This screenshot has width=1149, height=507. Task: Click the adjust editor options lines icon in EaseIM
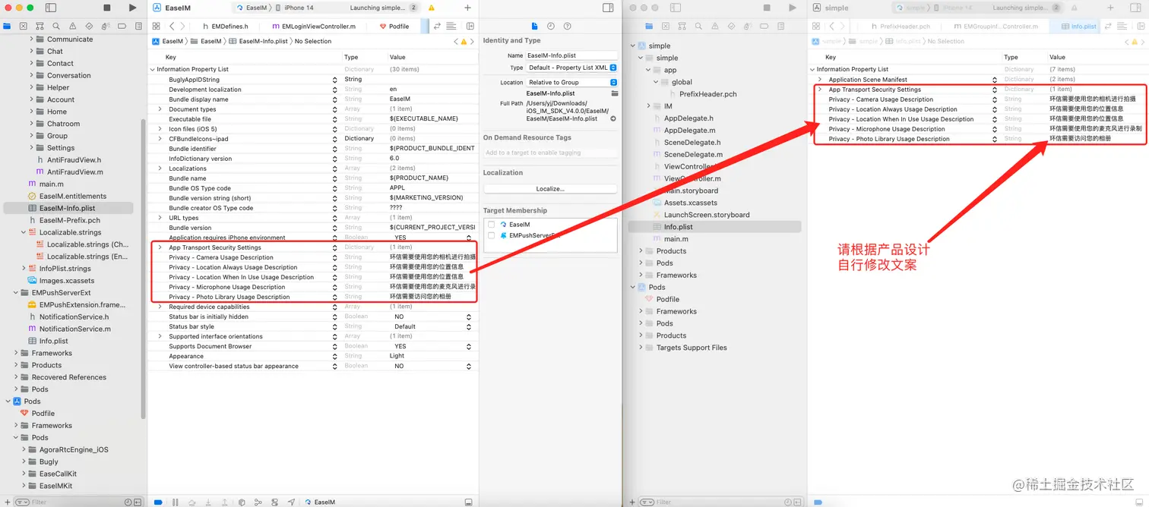[x=451, y=26]
